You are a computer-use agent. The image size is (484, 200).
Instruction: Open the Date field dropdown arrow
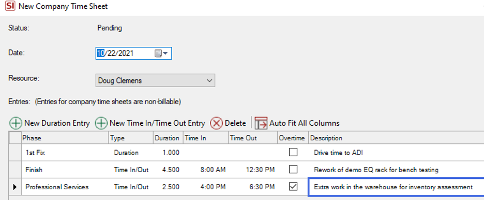tap(165, 54)
